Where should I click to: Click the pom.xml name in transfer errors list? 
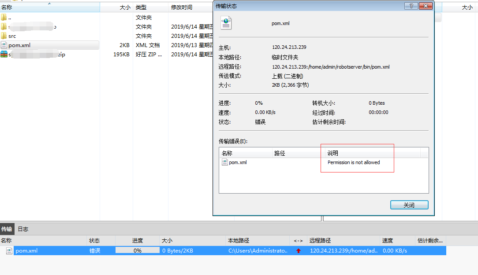coord(238,162)
